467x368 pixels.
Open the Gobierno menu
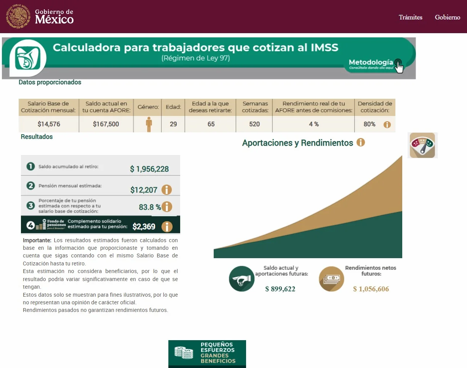(x=447, y=17)
